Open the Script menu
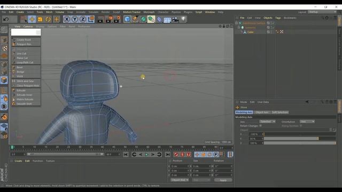 point(198,12)
